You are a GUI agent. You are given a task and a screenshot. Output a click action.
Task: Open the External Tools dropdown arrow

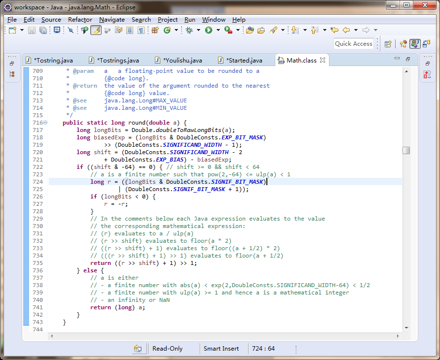click(238, 30)
